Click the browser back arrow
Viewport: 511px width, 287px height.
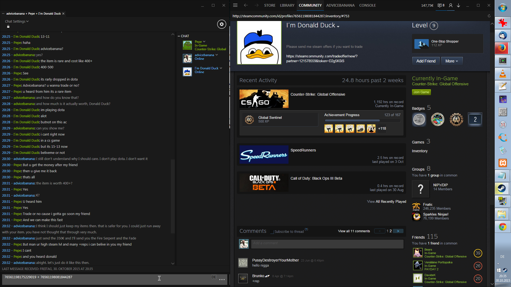(246, 5)
